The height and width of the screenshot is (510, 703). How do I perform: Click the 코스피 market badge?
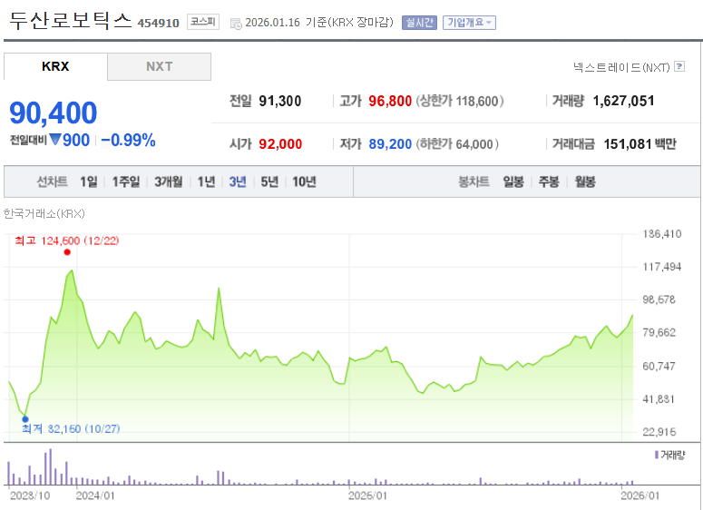tap(203, 22)
